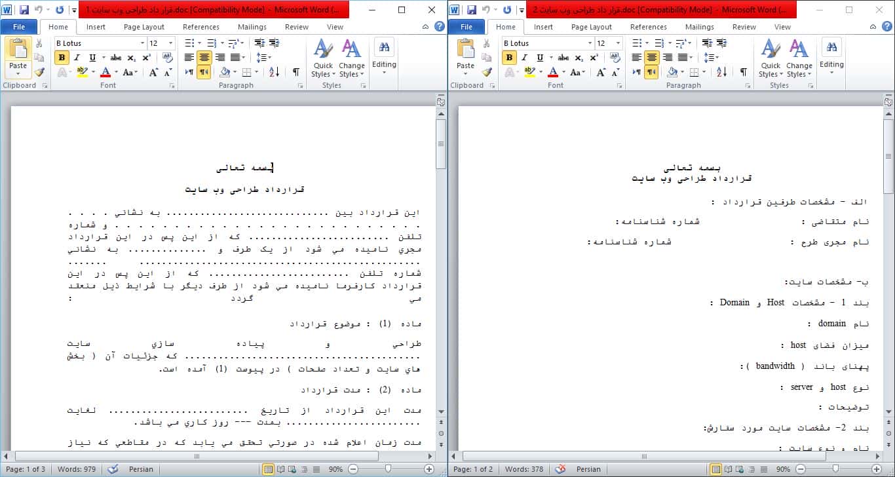895x477 pixels.
Task: Click Decrease Indent icon in left window
Action: 259,43
